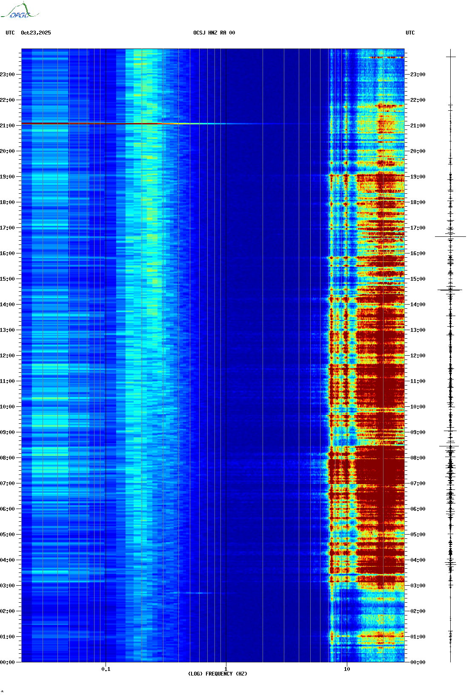Click the 05:00 label on left time axis
Screen dimensions: 469x696
(x=7, y=535)
